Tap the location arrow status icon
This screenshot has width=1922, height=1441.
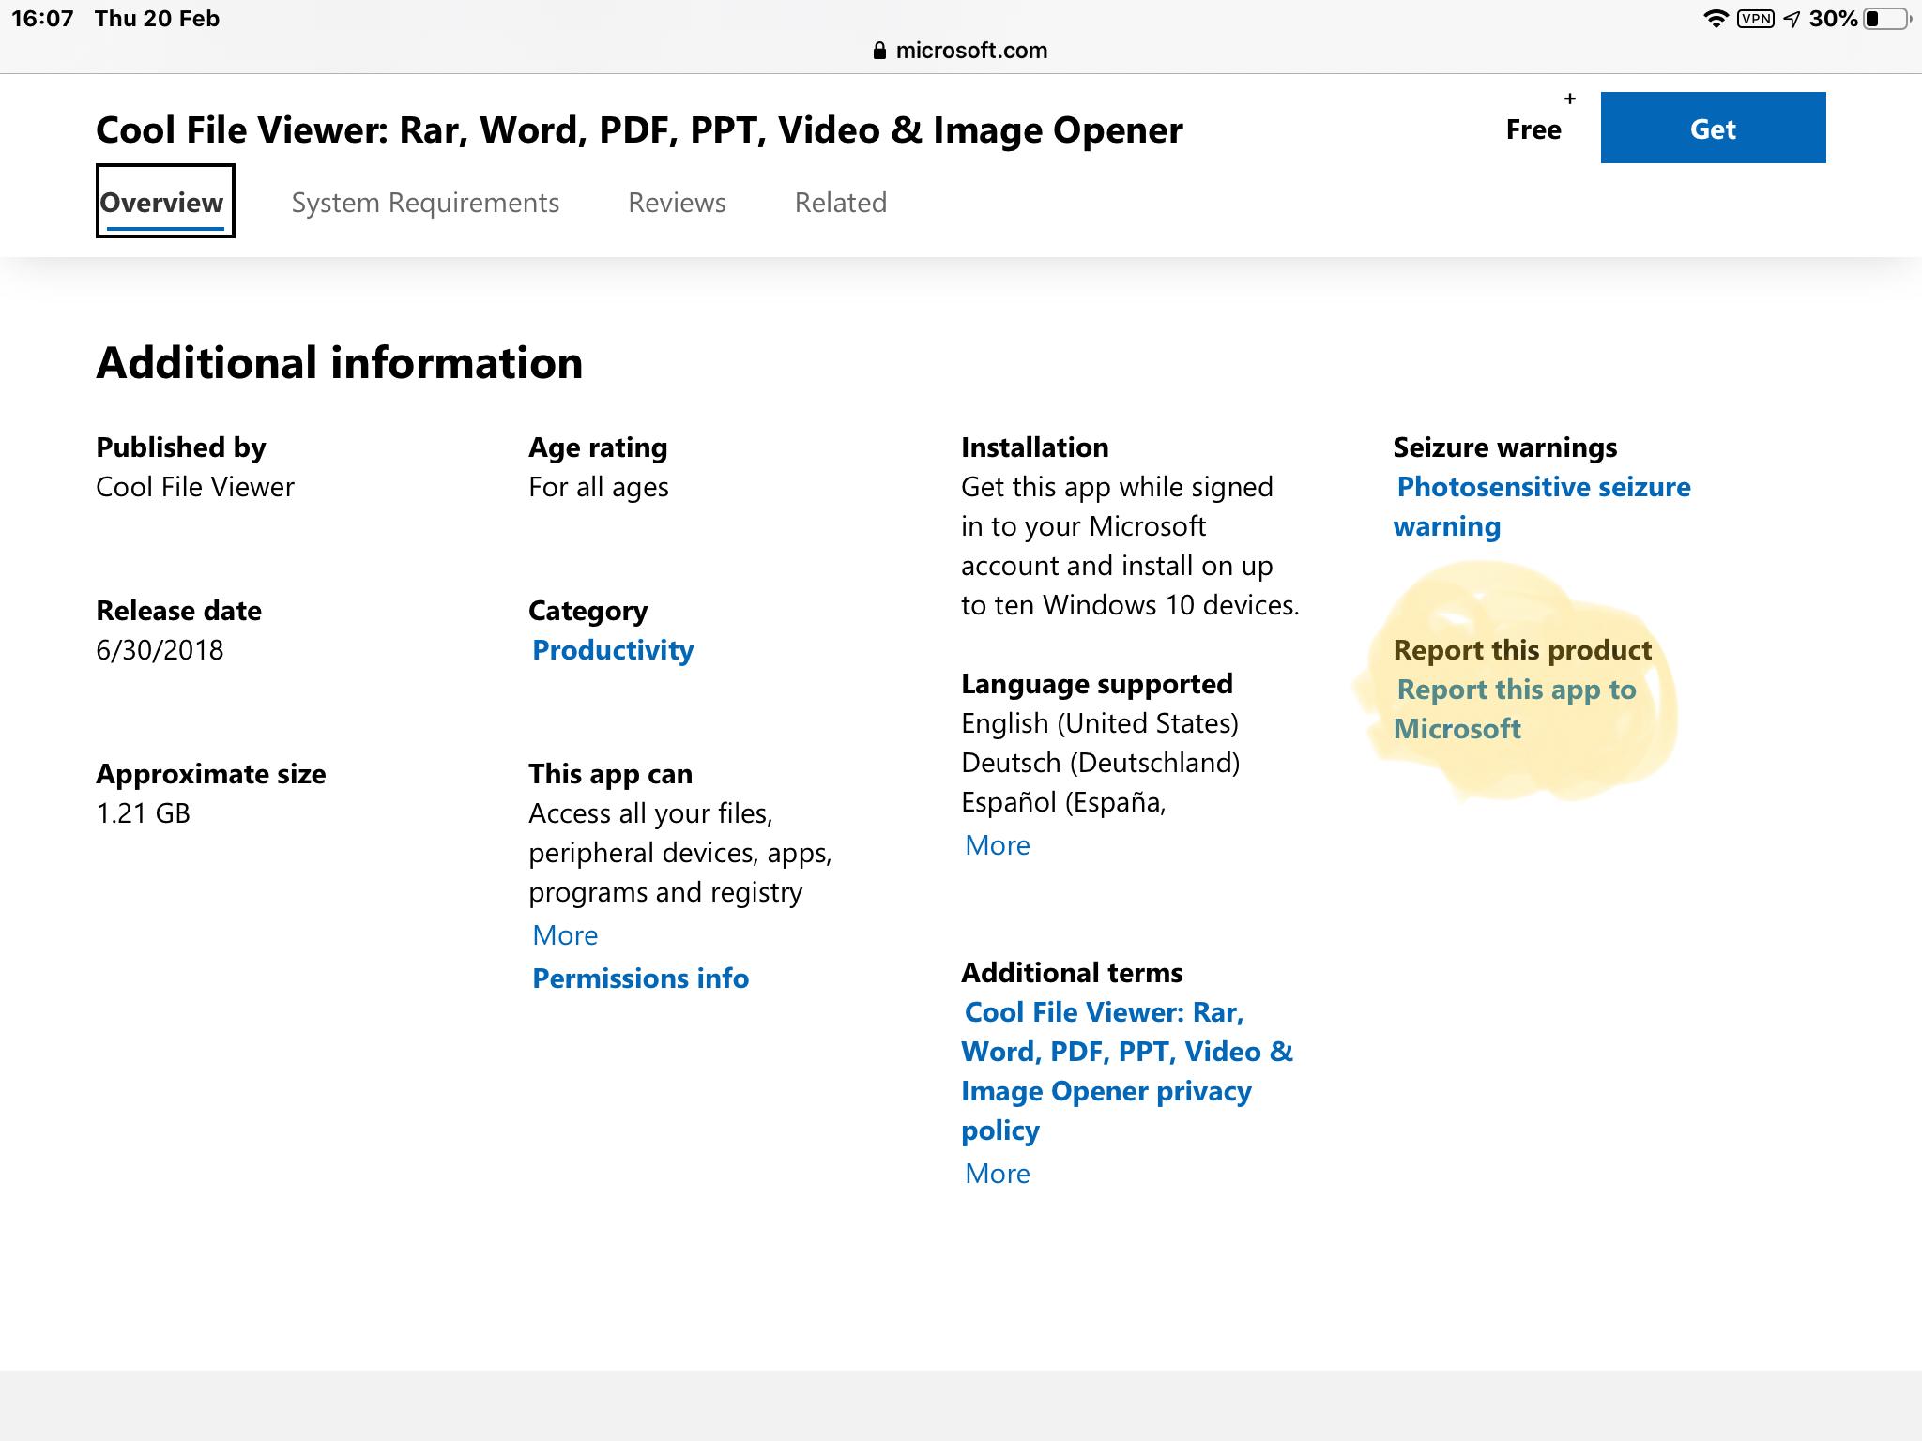pyautogui.click(x=1792, y=19)
